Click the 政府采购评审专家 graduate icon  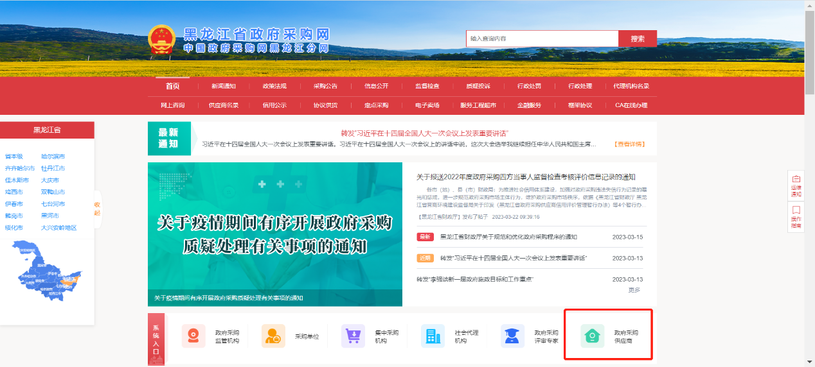pyautogui.click(x=512, y=336)
